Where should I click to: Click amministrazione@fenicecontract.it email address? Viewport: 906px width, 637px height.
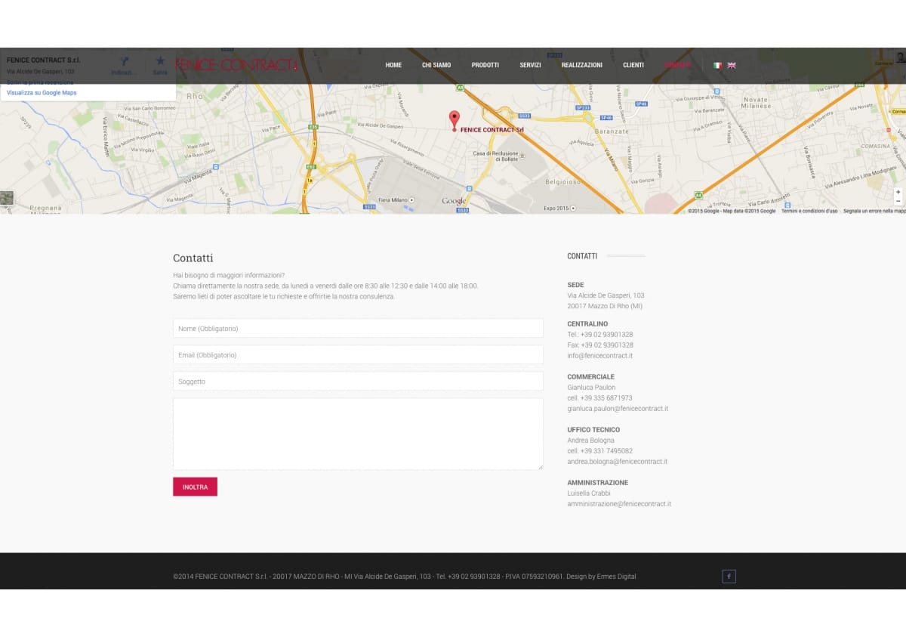tap(619, 504)
